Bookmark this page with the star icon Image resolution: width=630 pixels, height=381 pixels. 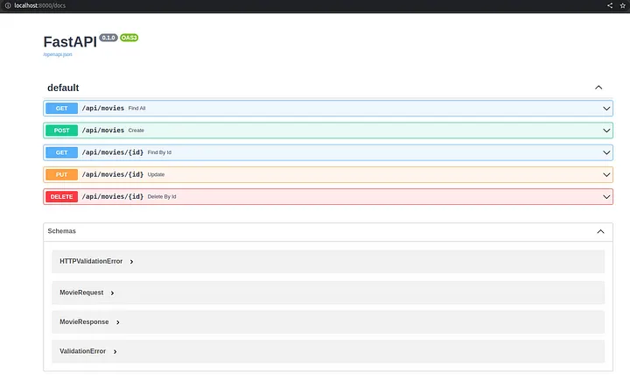(x=623, y=5)
